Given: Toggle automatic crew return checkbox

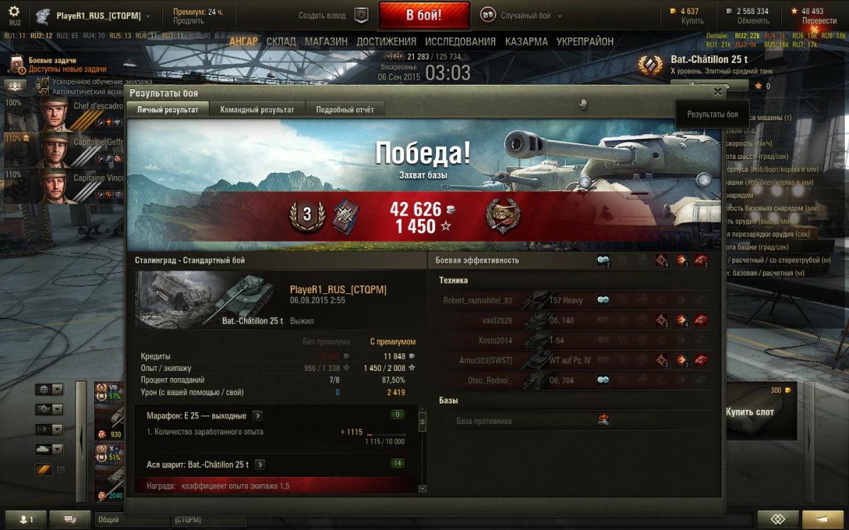Looking at the screenshot, I should 45,91.
